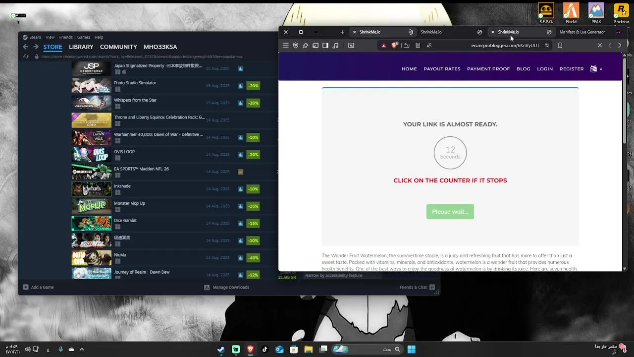Open Whispers from the Star listing
634x357 pixels.
(135, 100)
